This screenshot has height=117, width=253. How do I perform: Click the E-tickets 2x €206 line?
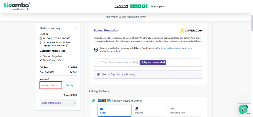58,67
